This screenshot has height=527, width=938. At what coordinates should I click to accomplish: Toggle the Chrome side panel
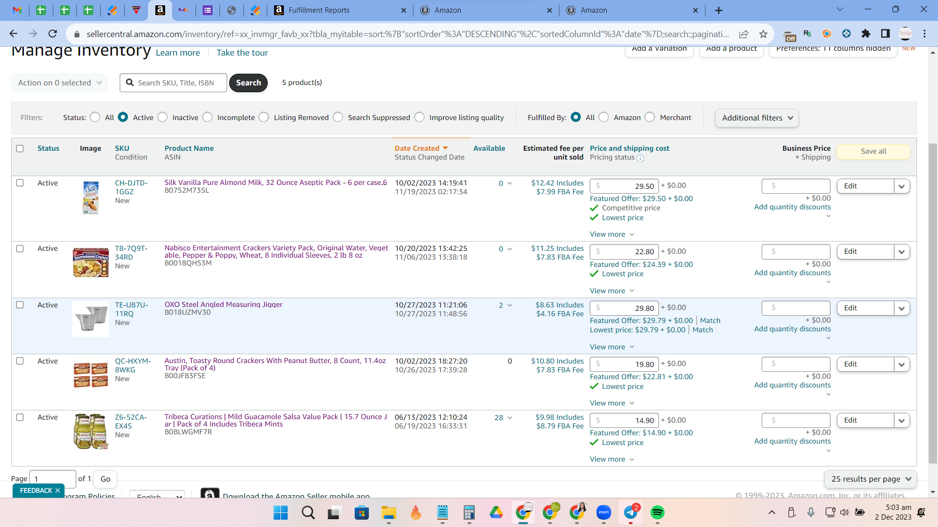(x=885, y=34)
